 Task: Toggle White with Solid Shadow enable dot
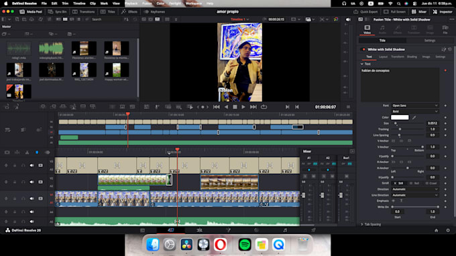click(x=363, y=49)
